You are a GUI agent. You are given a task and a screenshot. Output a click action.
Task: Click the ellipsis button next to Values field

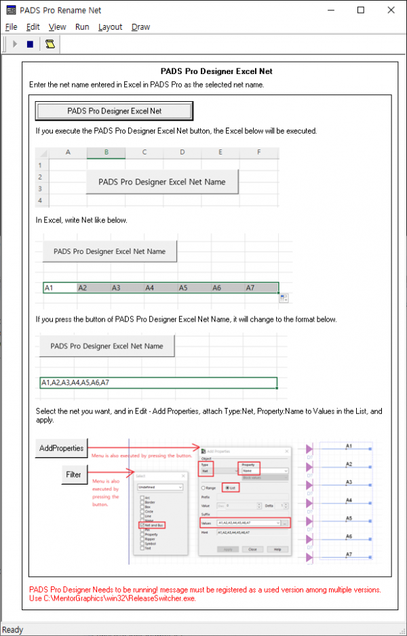click(285, 523)
